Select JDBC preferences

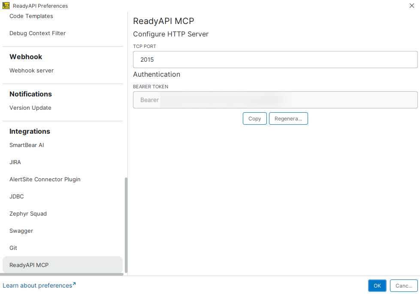tap(17, 196)
